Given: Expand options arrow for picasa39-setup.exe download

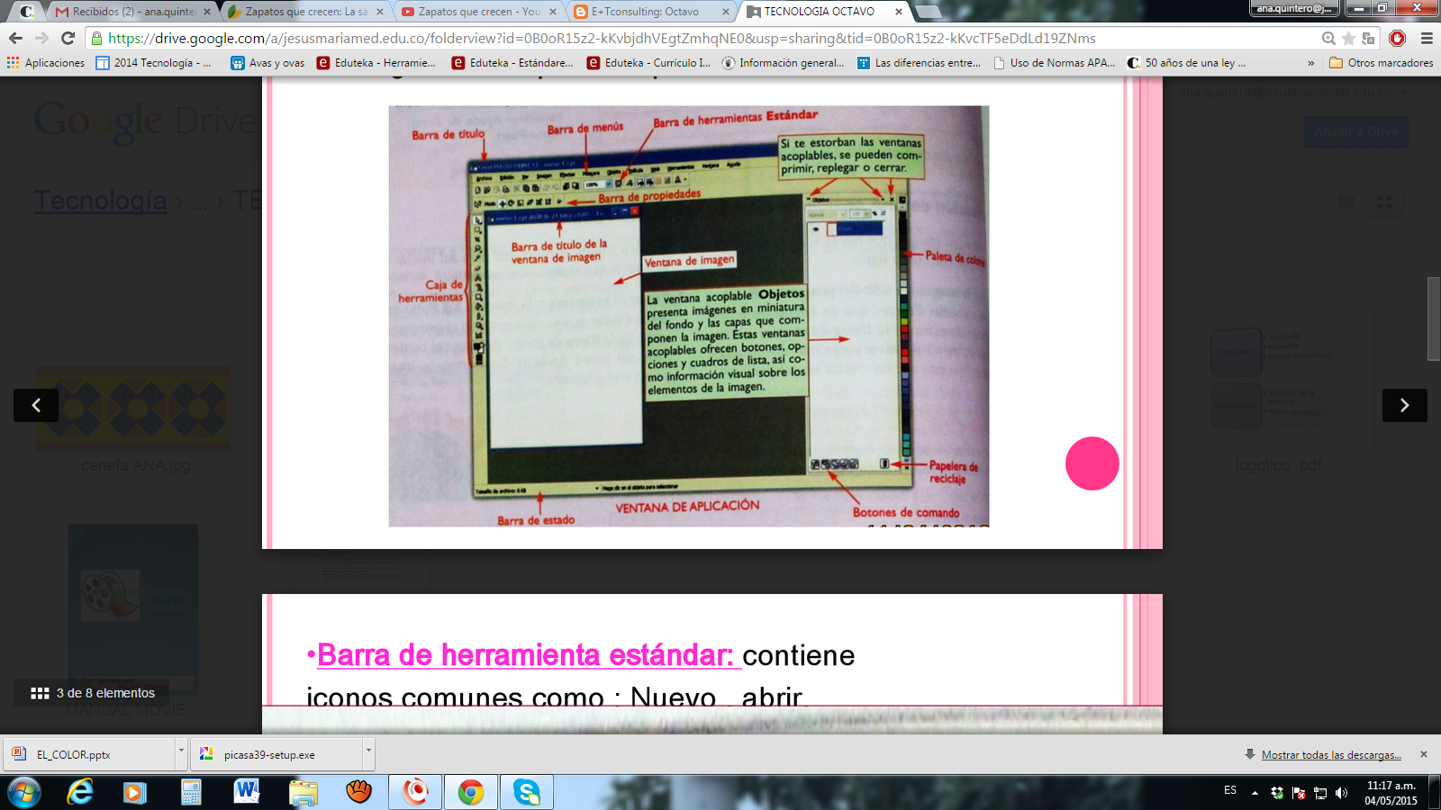Looking at the screenshot, I should tap(368, 750).
